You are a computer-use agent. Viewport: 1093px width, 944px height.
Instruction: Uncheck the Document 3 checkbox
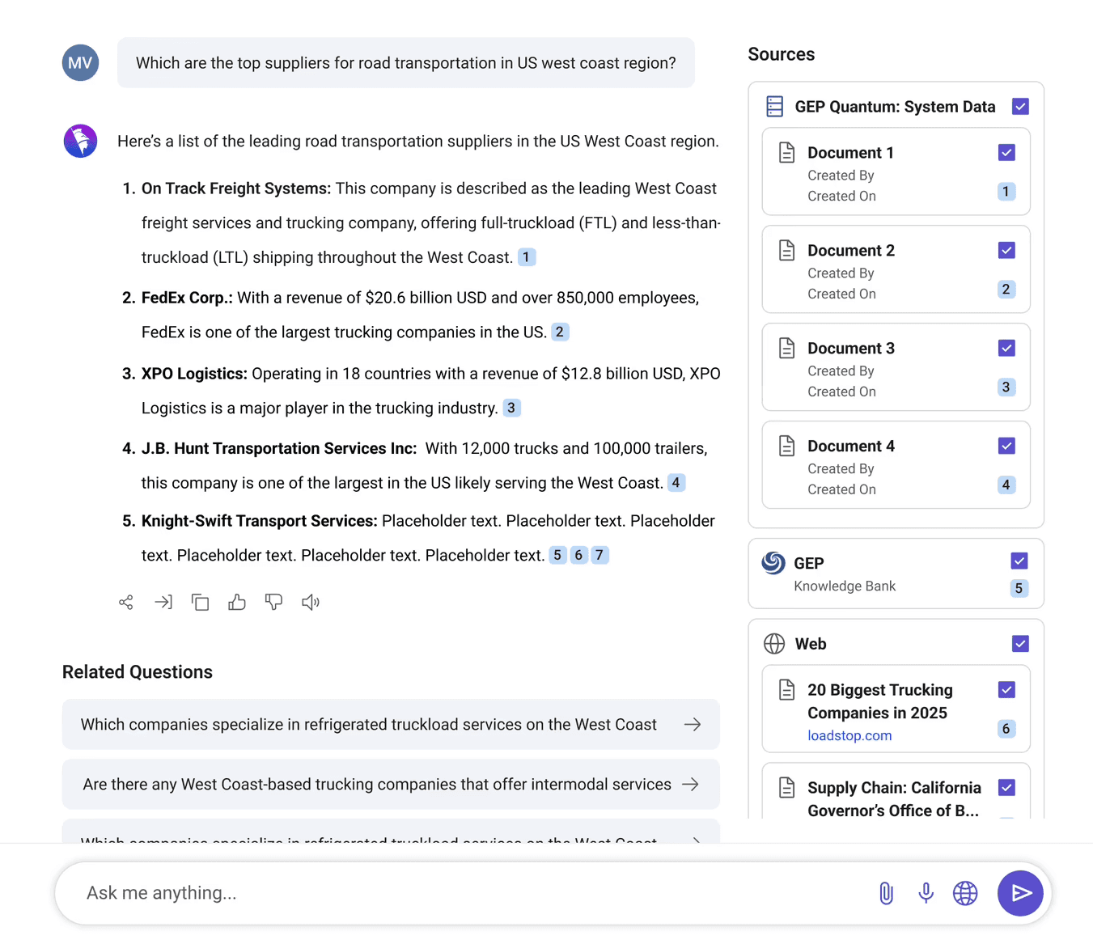[x=1006, y=349]
